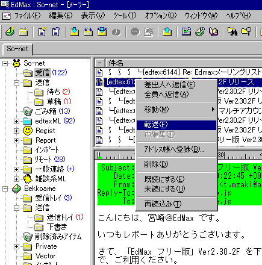Click the single blue down-arrow receive icon
This screenshot has height=265, width=262.
(x=75, y=32)
